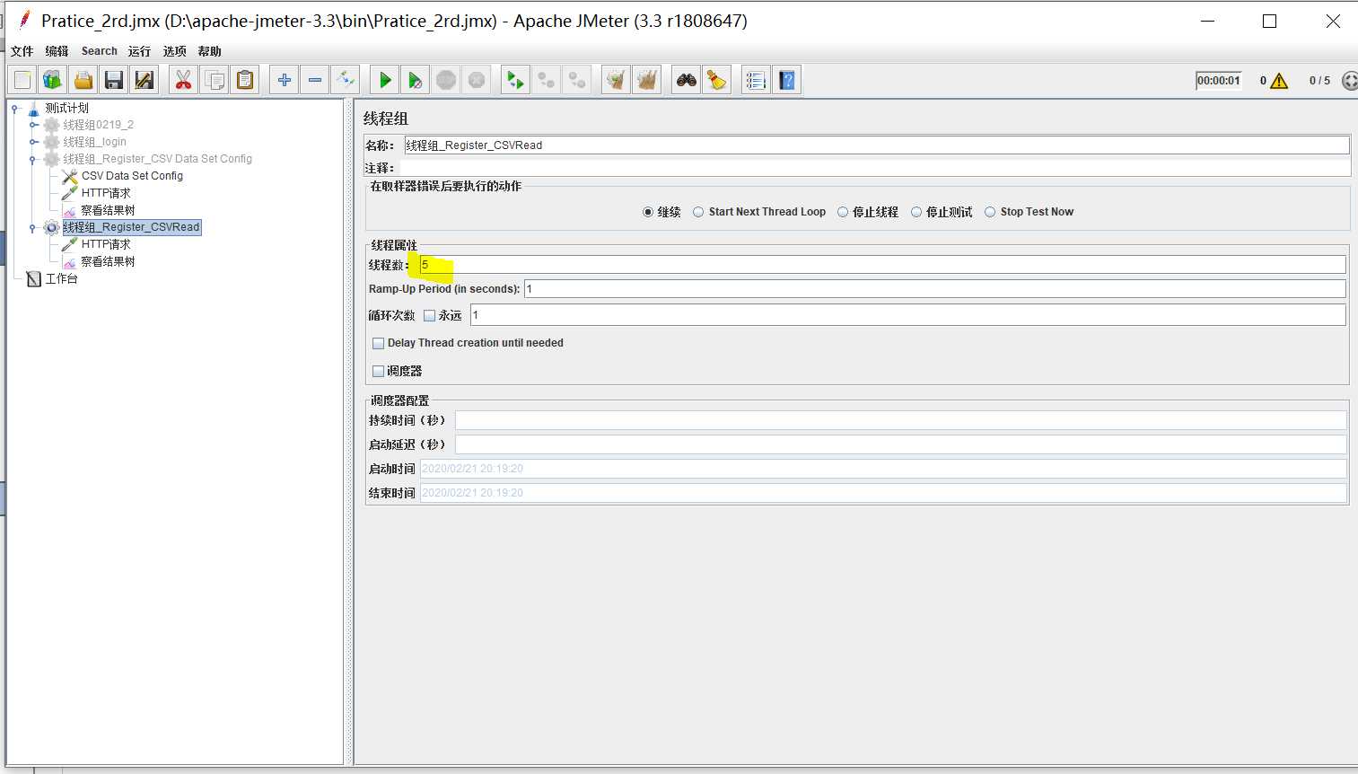This screenshot has width=1358, height=774.
Task: Expand all tree nodes with plus icon
Action: [285, 80]
